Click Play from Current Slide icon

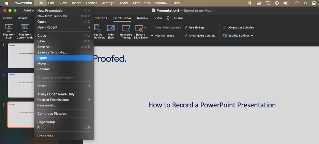click(25, 28)
